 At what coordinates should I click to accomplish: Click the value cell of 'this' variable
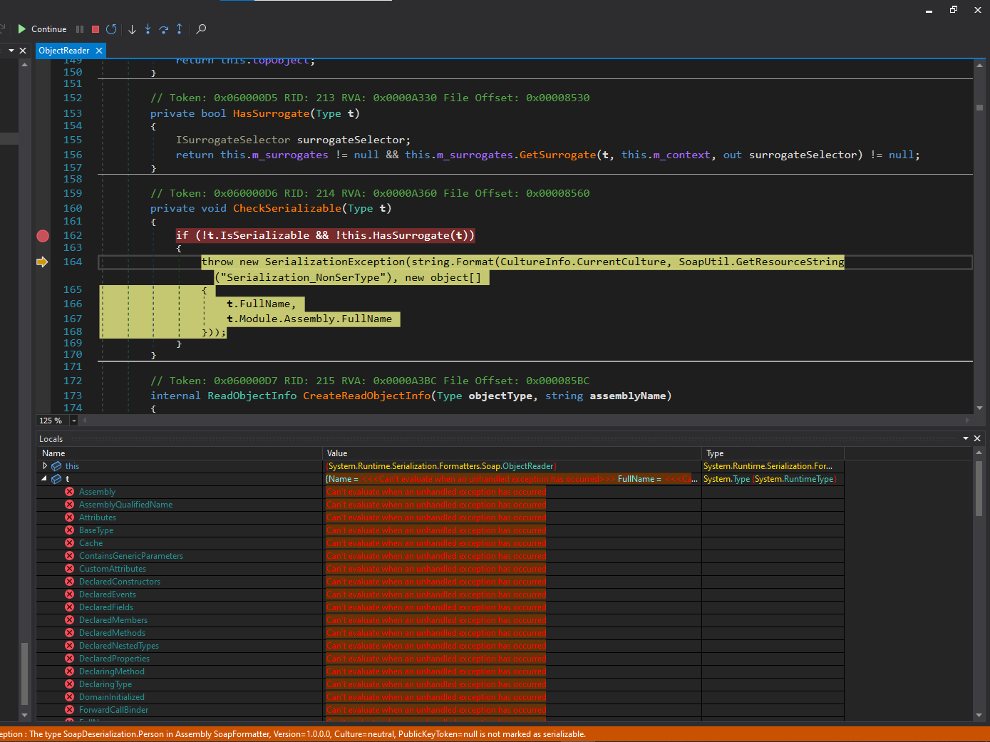coord(512,466)
